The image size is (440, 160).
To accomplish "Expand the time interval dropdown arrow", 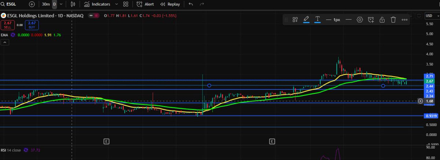I will (61, 4).
